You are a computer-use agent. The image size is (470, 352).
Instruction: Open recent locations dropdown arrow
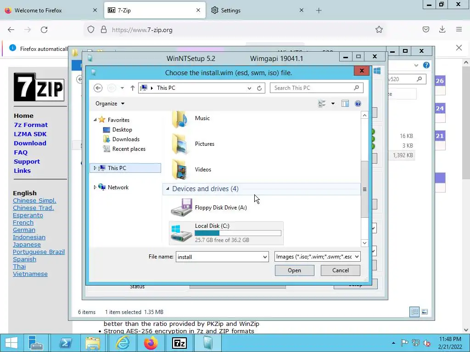pyautogui.click(x=122, y=88)
